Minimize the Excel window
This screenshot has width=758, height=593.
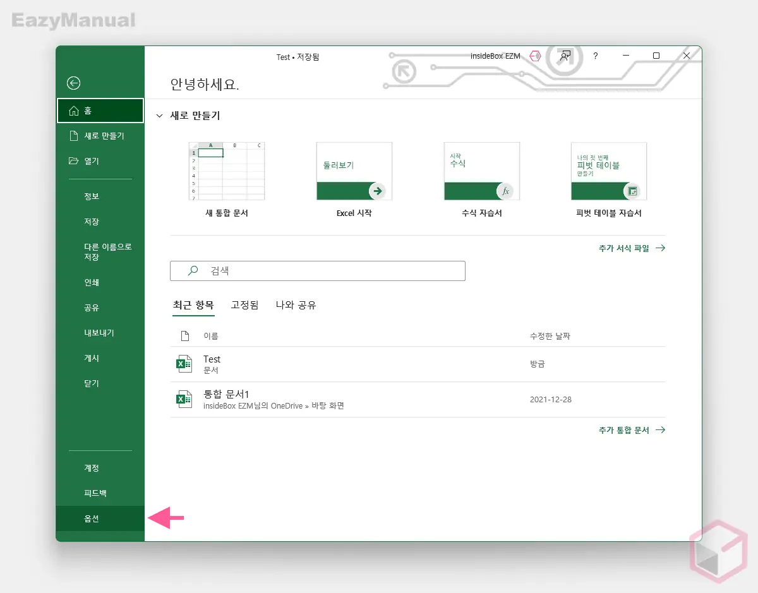[625, 56]
